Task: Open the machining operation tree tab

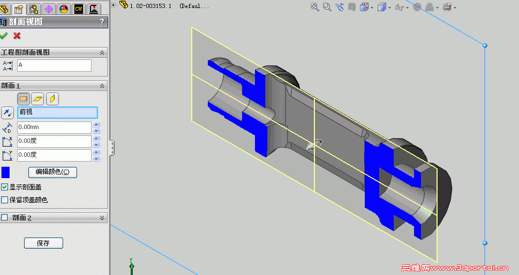Action: click(94, 9)
